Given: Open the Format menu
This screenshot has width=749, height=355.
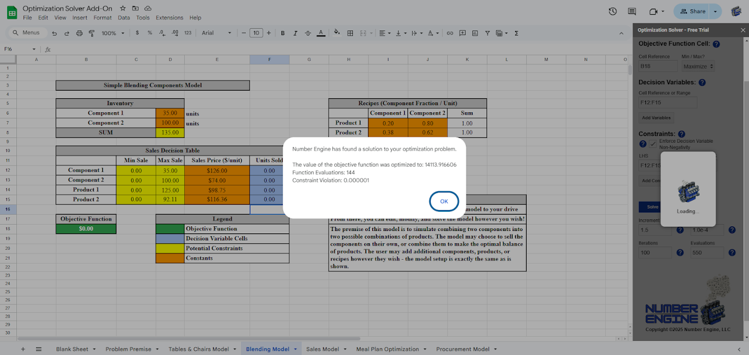Looking at the screenshot, I should click(x=102, y=18).
